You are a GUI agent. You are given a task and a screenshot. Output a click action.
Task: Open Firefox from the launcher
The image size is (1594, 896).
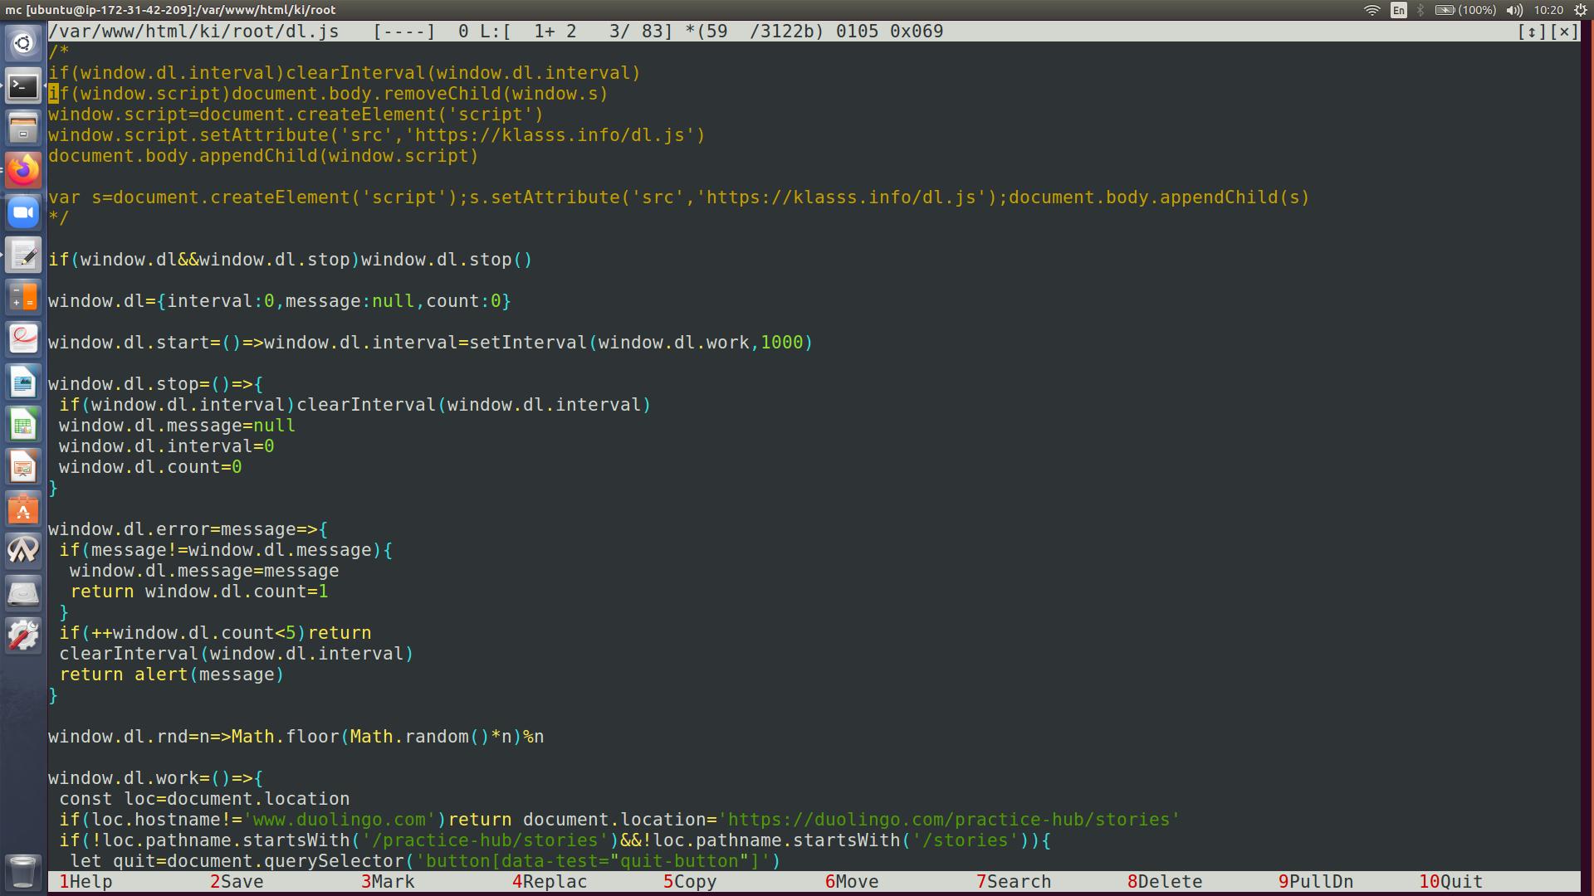pyautogui.click(x=23, y=171)
